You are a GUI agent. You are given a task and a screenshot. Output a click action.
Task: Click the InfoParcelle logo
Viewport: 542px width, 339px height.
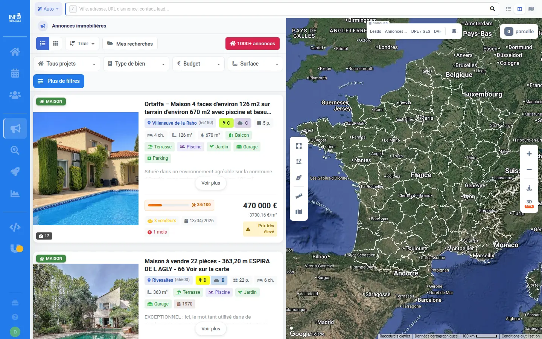(15, 18)
